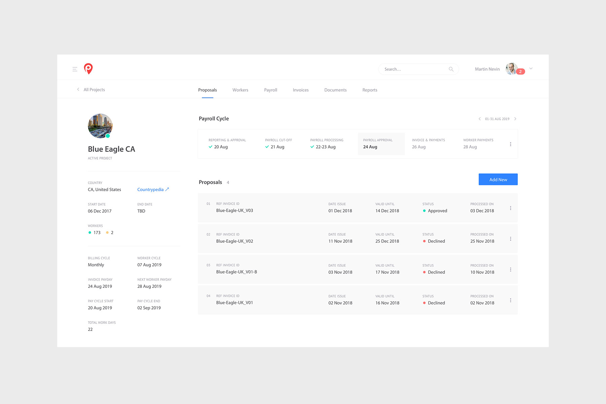Select Payroll Cut-off 21 Aug step
This screenshot has width=606, height=404.
tap(278, 144)
